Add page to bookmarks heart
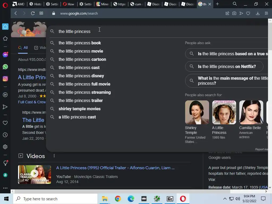This screenshot has width=272, height=204. point(248,13)
